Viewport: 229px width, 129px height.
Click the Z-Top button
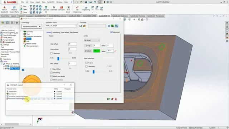[88, 46]
